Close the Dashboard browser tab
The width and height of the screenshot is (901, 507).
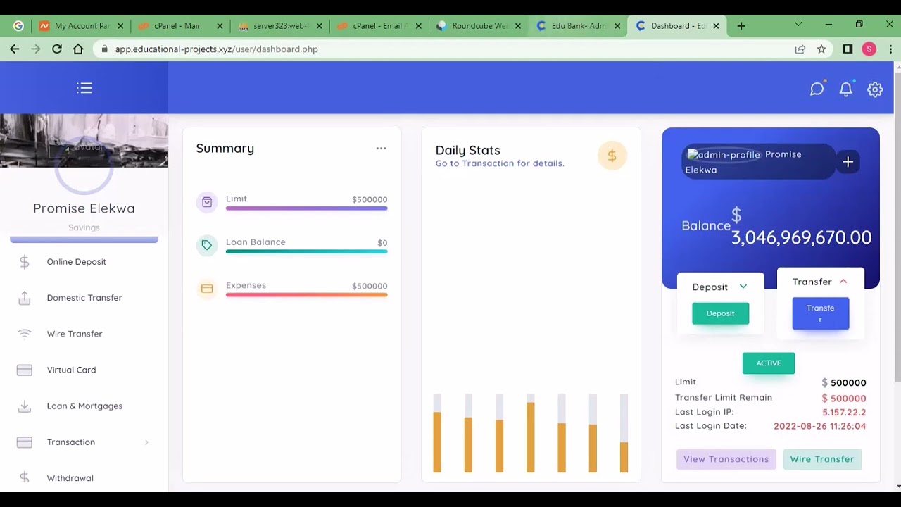click(x=716, y=26)
